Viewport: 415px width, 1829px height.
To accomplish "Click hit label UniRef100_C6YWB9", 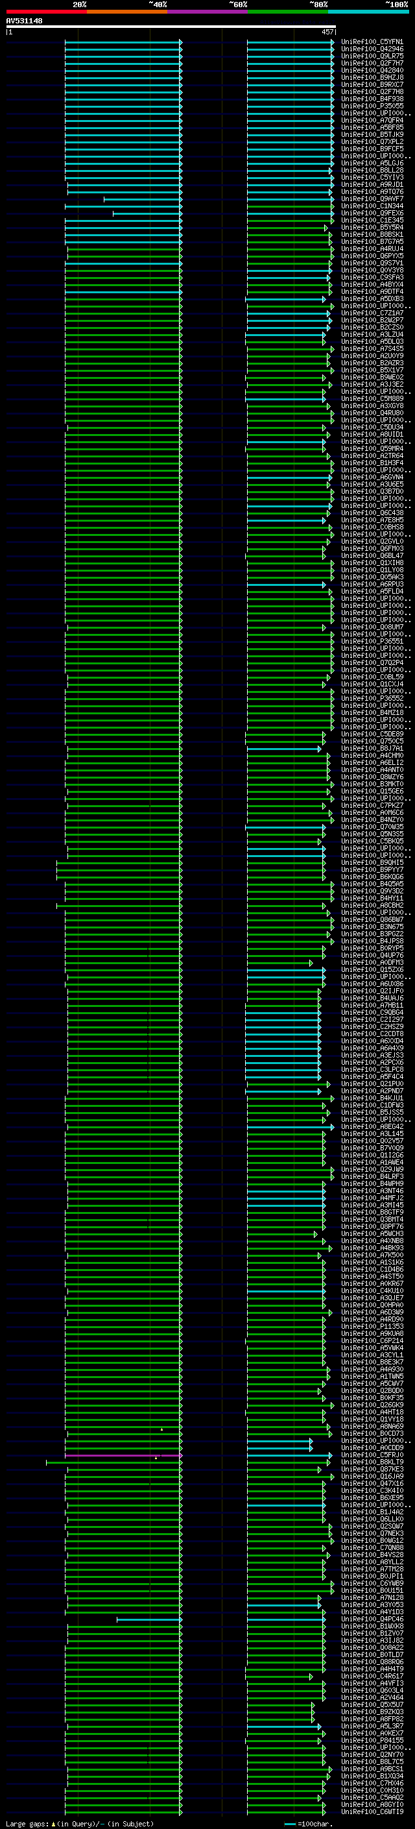I will point(372,1583).
